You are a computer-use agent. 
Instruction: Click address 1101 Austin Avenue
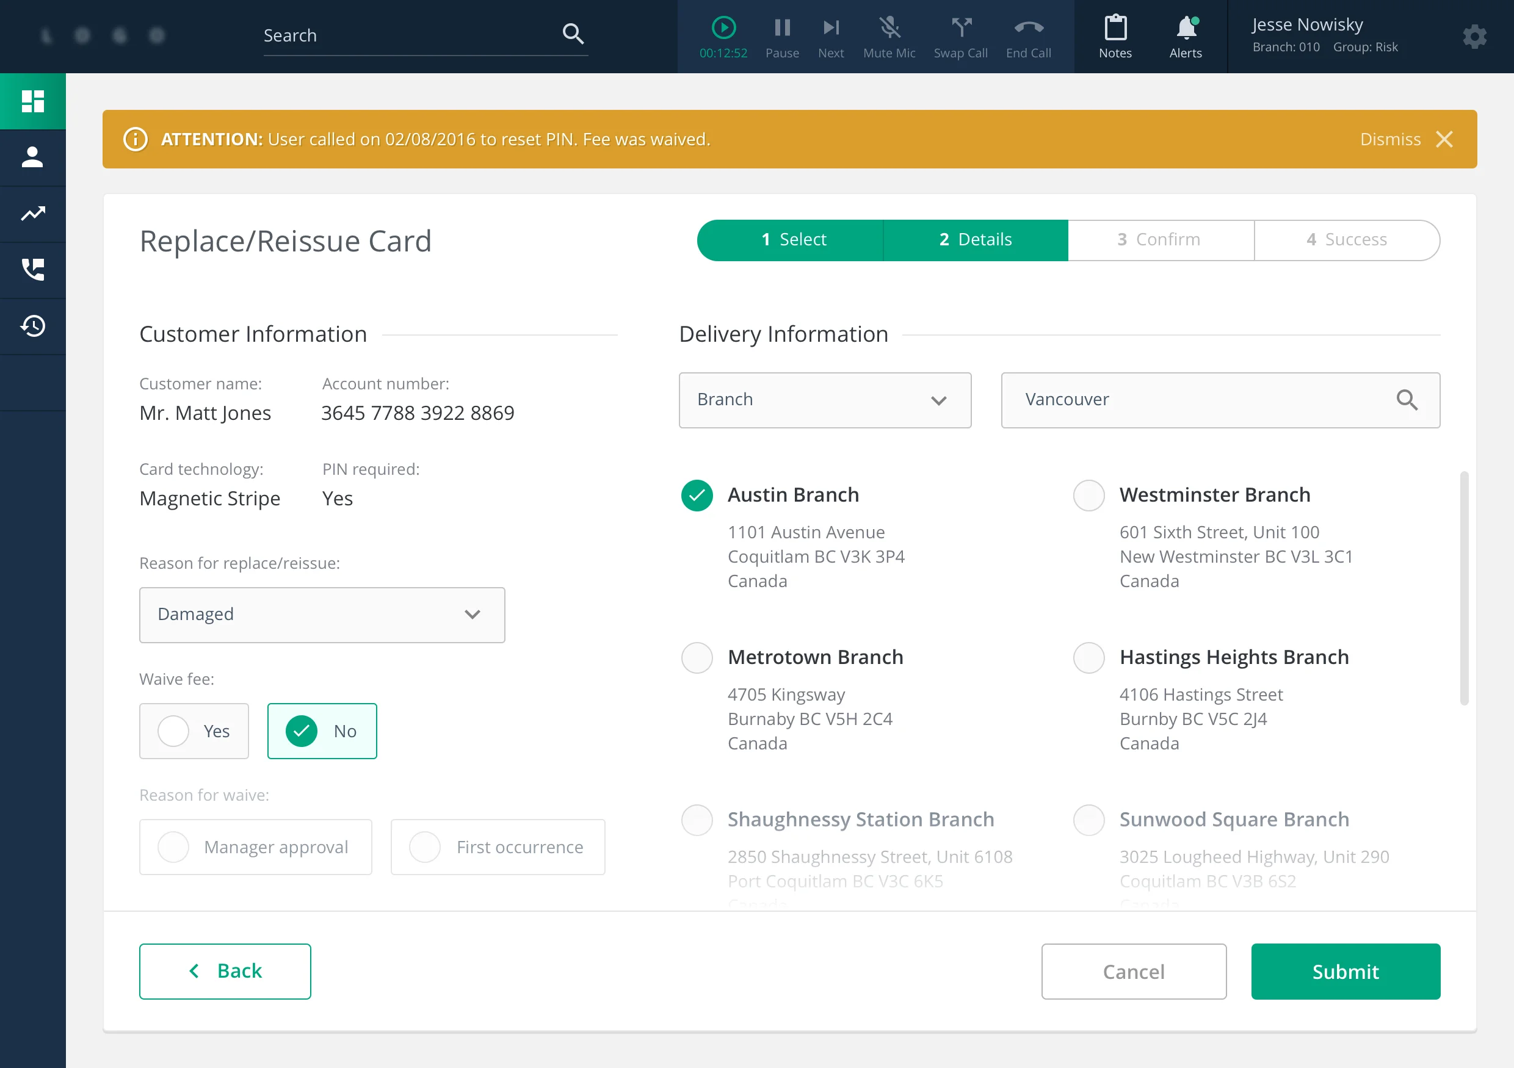(806, 532)
